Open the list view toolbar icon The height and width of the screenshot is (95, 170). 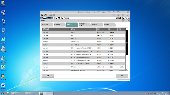point(57,12)
